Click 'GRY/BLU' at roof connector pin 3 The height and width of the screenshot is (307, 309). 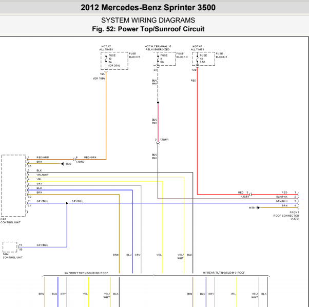[x=282, y=201]
